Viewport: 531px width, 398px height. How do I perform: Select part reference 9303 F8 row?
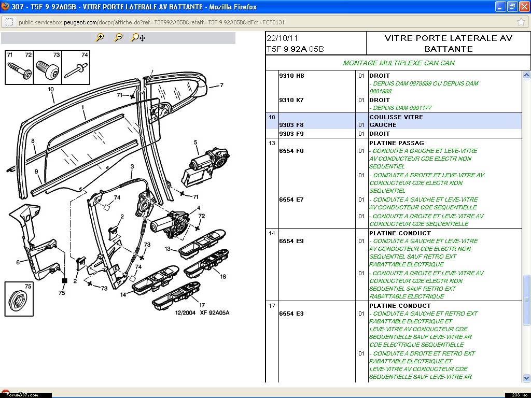click(x=291, y=125)
